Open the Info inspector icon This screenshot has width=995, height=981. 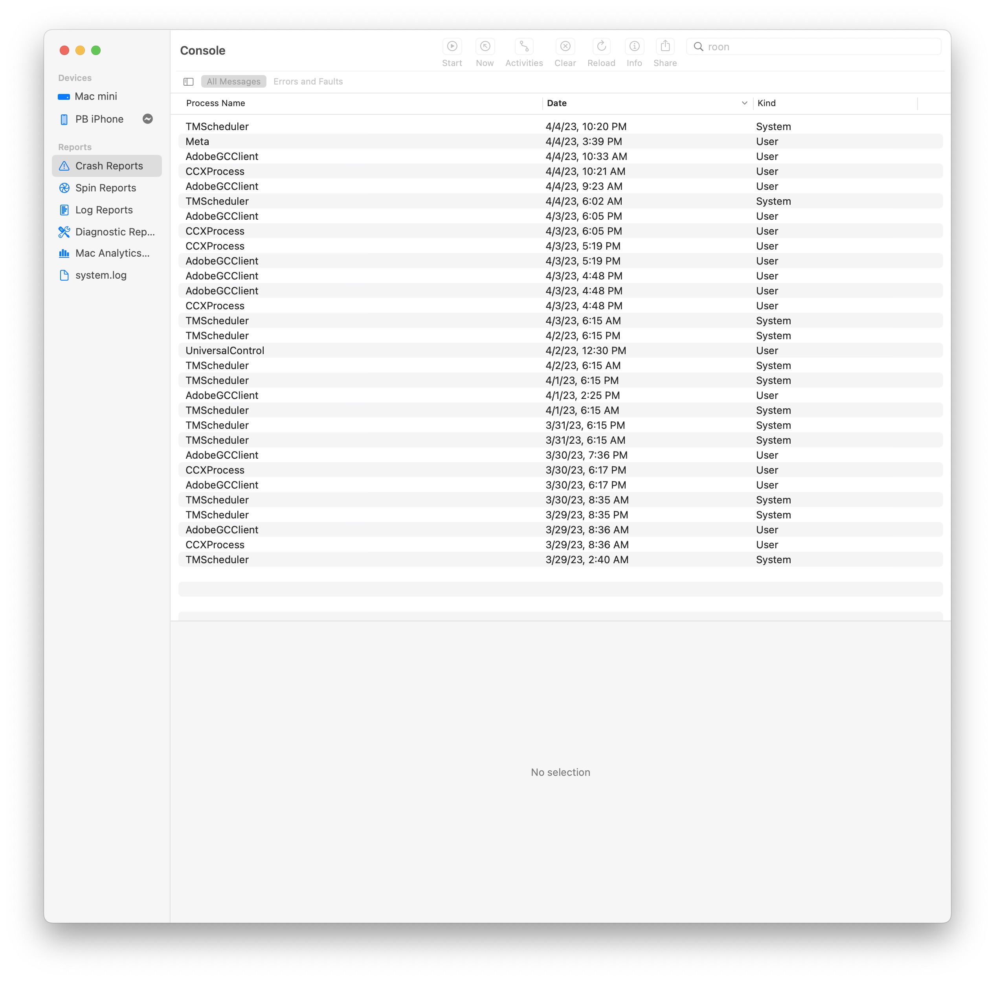click(x=634, y=47)
